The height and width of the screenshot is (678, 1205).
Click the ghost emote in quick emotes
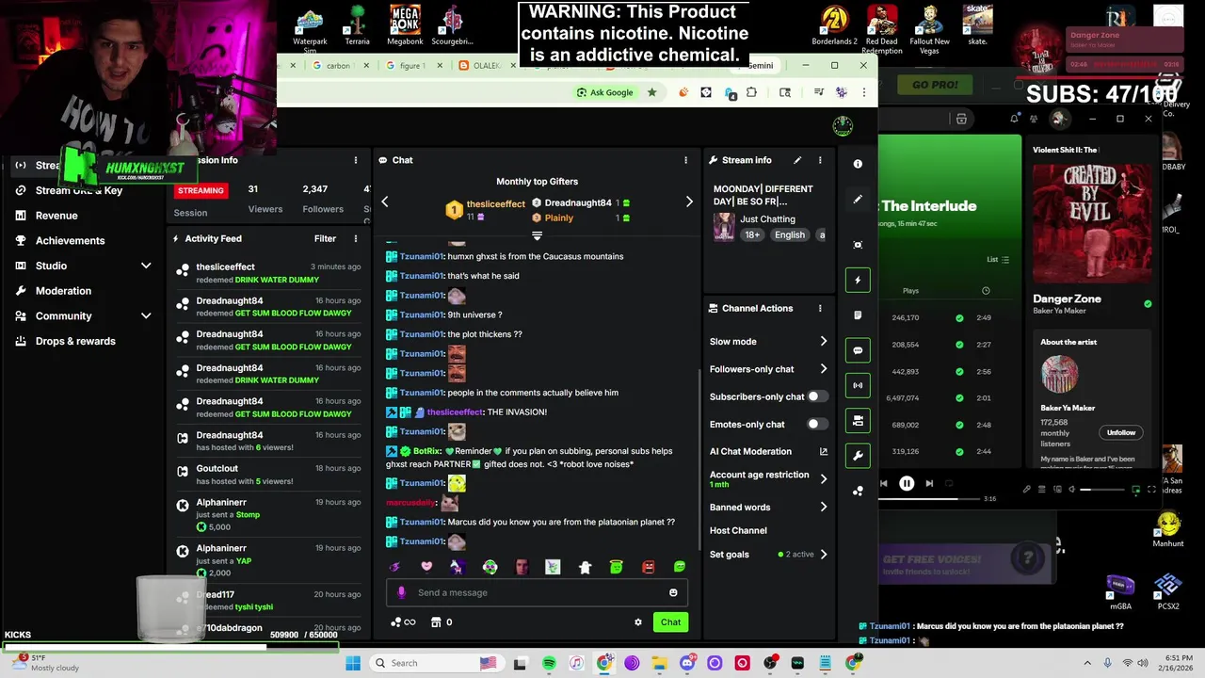[585, 567]
